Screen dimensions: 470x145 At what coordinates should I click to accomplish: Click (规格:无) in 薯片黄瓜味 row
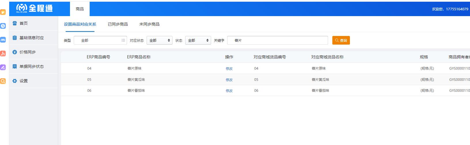427,80
